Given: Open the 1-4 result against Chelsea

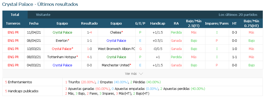Looking at the screenshot, I should (89, 33).
